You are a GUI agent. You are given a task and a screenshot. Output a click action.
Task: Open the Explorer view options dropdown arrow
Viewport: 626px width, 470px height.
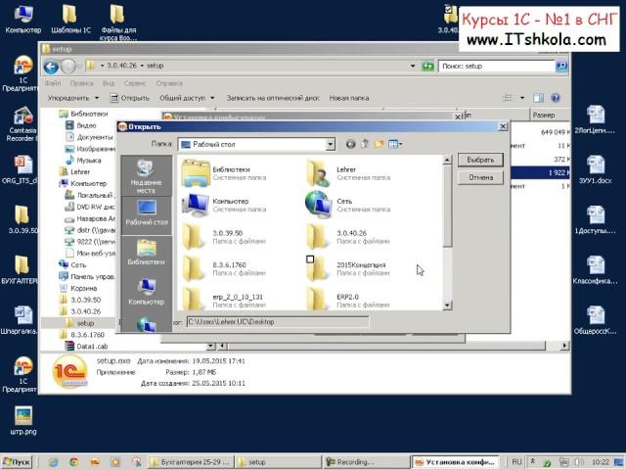coord(522,98)
